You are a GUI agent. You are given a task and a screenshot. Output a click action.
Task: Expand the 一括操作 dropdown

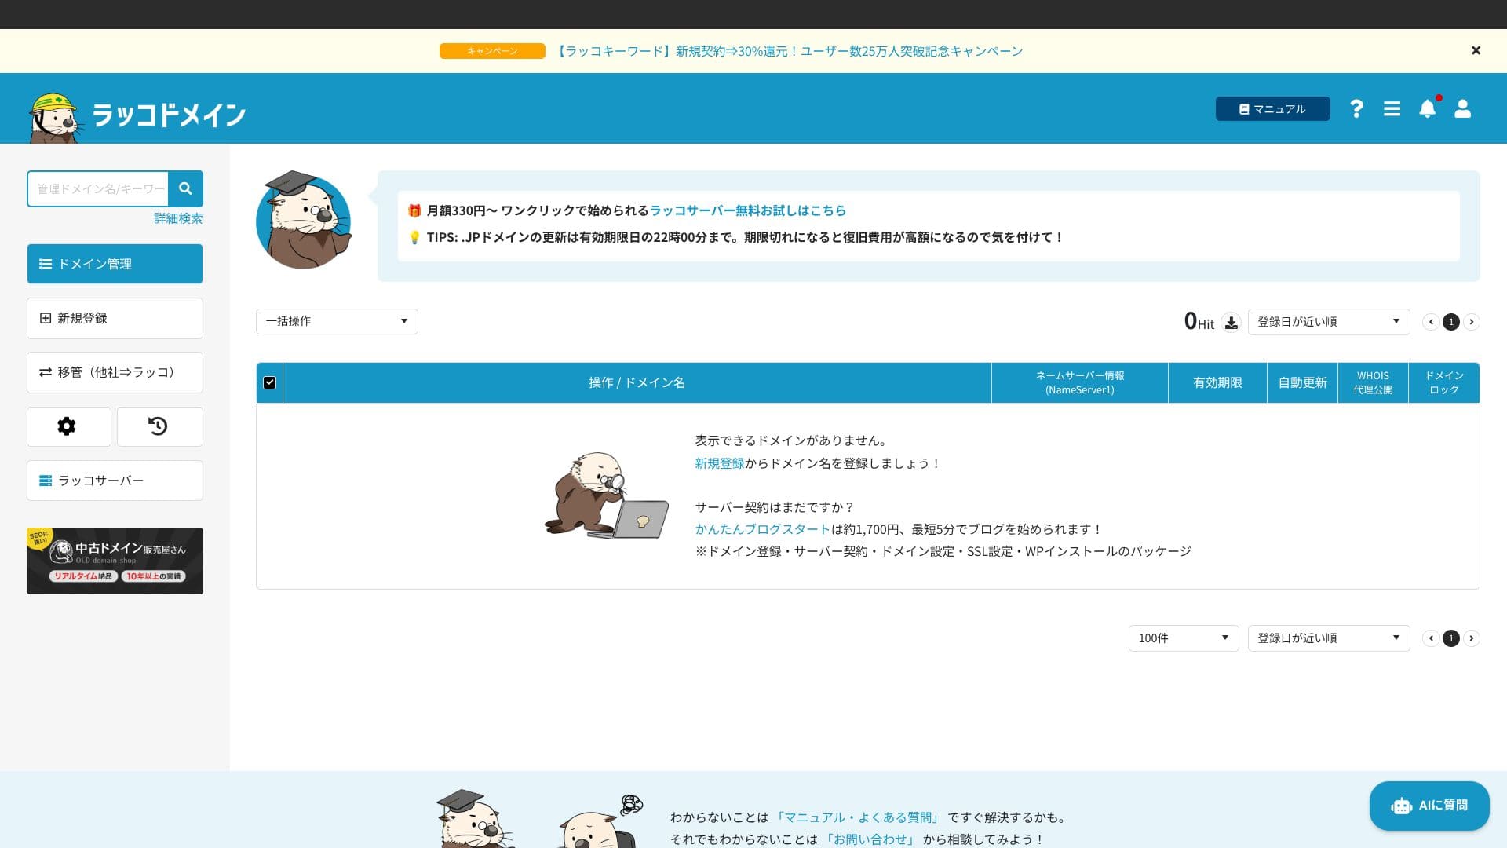coord(337,321)
